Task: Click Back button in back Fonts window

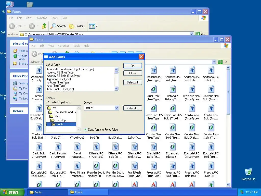Action: [16, 26]
